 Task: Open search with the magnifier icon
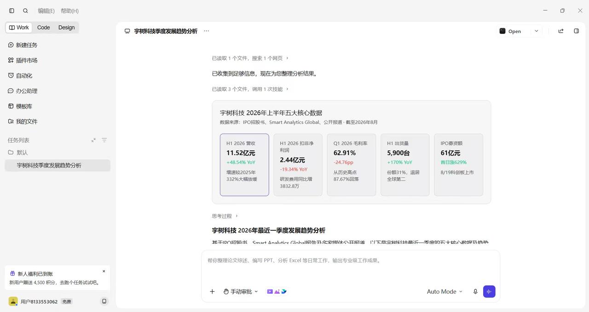click(x=25, y=11)
